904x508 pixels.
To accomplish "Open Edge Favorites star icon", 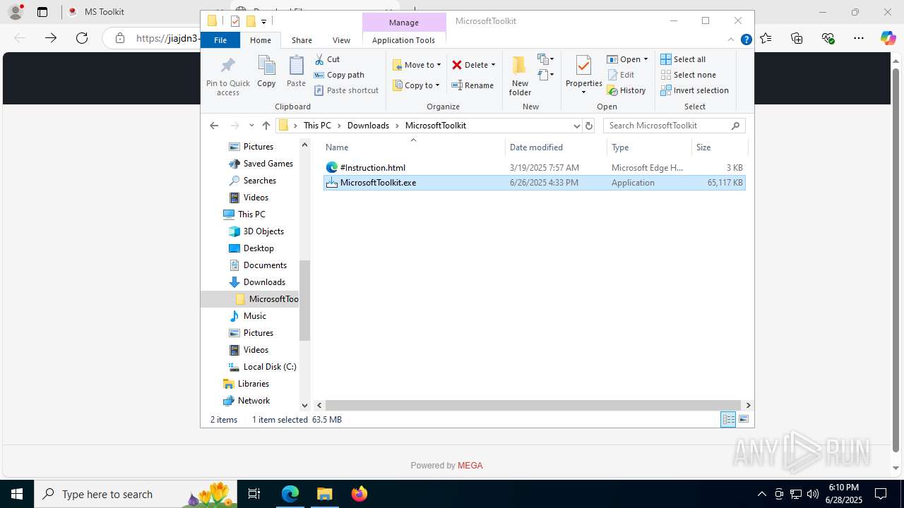I will pos(766,38).
